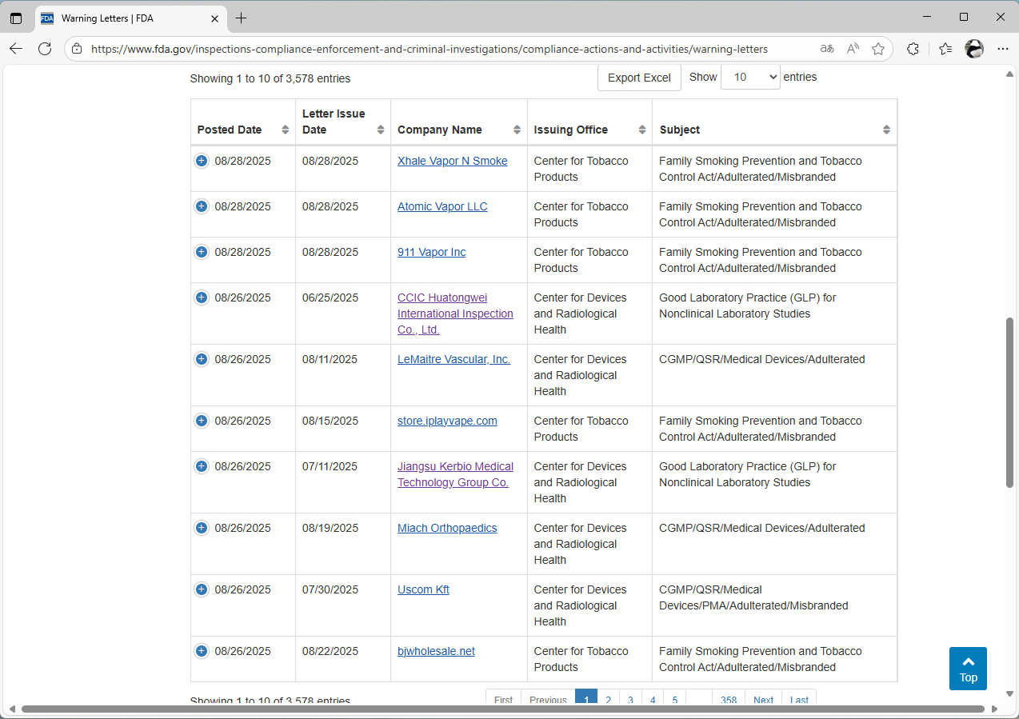The width and height of the screenshot is (1019, 719).
Task: Expand row details for Uscom Kft
Action: (x=202, y=589)
